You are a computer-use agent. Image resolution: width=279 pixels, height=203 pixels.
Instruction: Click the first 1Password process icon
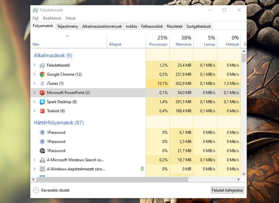click(x=42, y=133)
